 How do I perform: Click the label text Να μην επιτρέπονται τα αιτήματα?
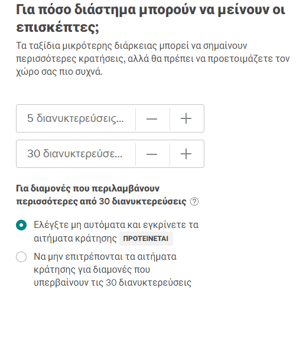pyautogui.click(x=105, y=257)
